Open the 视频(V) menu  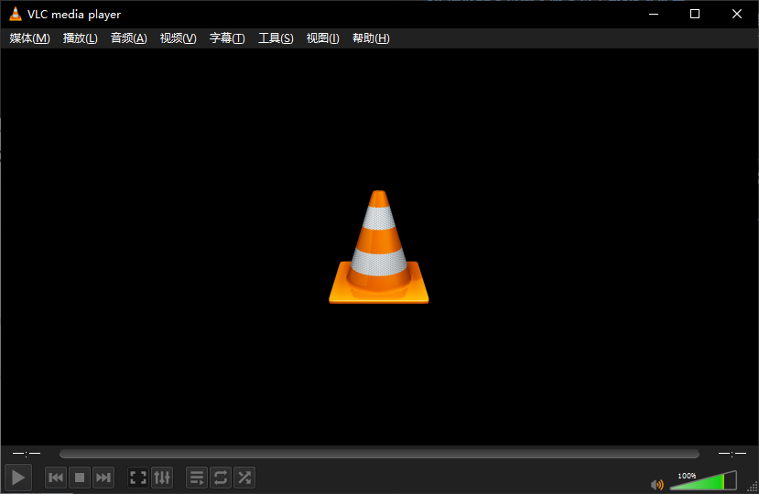click(x=179, y=38)
